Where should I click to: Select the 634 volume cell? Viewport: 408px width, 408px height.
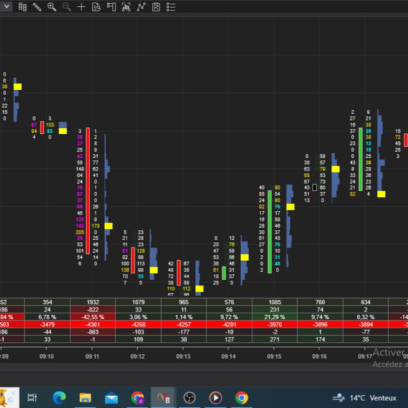pyautogui.click(x=365, y=302)
